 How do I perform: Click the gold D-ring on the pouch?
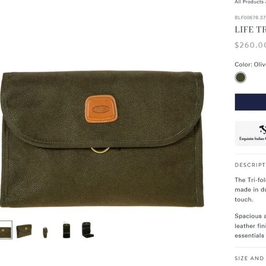click(100, 150)
